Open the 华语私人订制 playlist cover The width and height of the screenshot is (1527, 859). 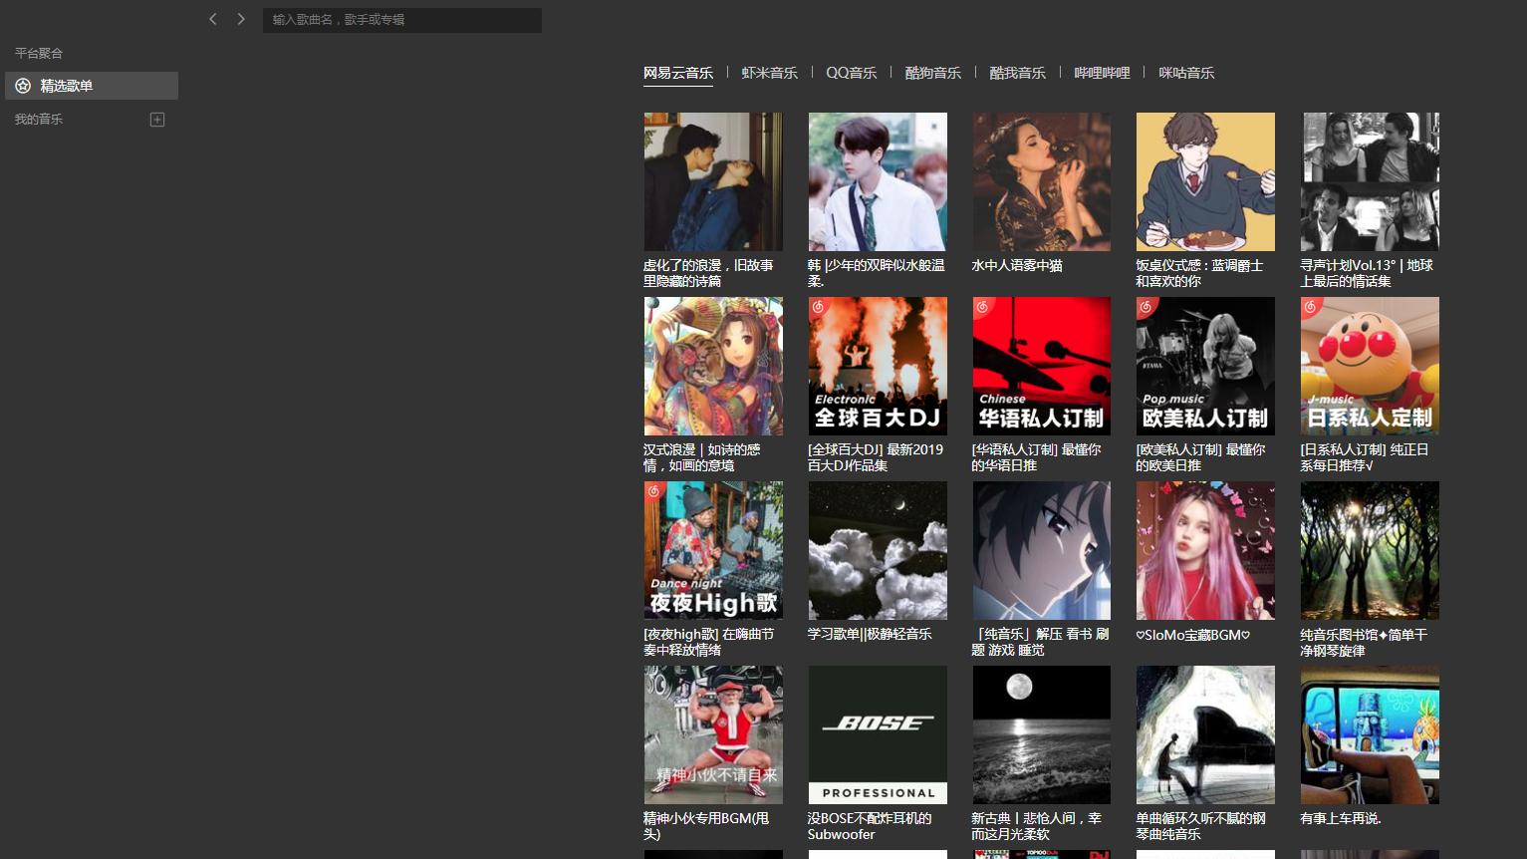(x=1042, y=366)
